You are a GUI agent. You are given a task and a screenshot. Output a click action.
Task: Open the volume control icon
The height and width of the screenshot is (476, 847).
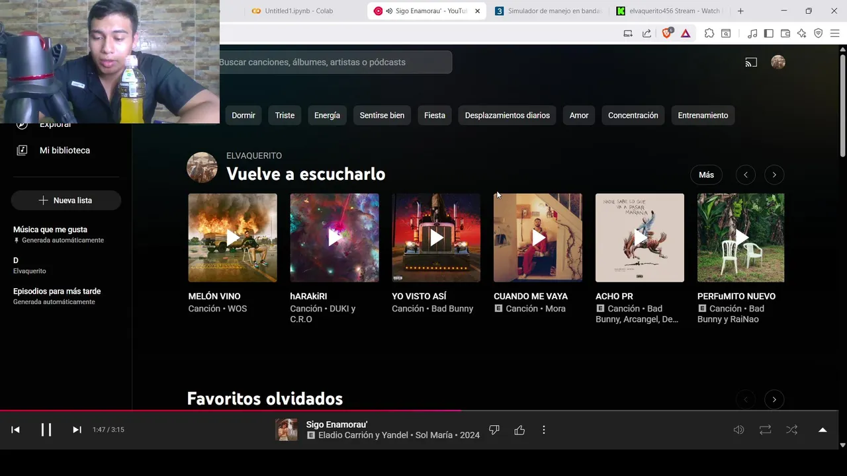[738, 430]
